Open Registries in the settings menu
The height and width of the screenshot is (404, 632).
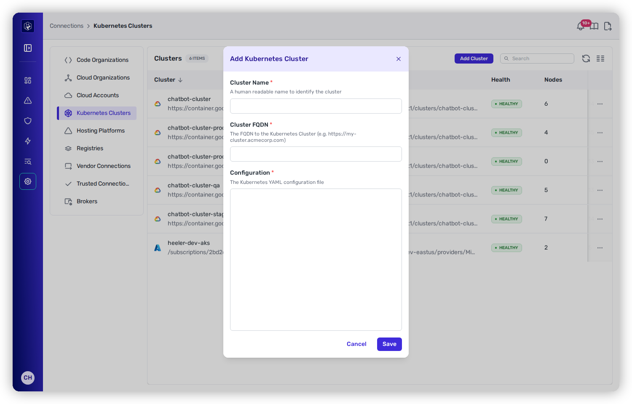click(x=97, y=148)
